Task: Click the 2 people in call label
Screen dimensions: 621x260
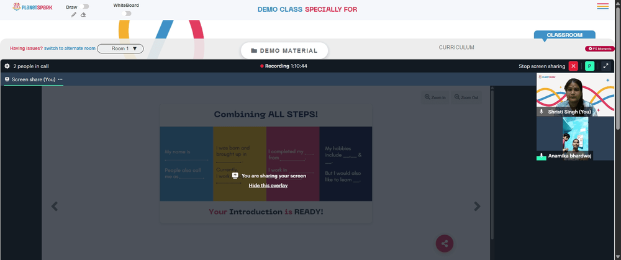Action: coord(31,66)
